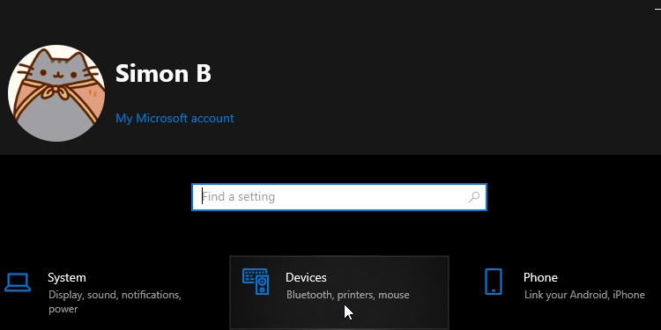
Task: Open the My Microsoft account link
Action: [175, 118]
